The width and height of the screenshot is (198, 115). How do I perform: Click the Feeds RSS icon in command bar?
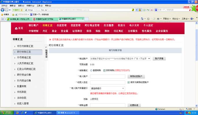click(x=148, y=19)
